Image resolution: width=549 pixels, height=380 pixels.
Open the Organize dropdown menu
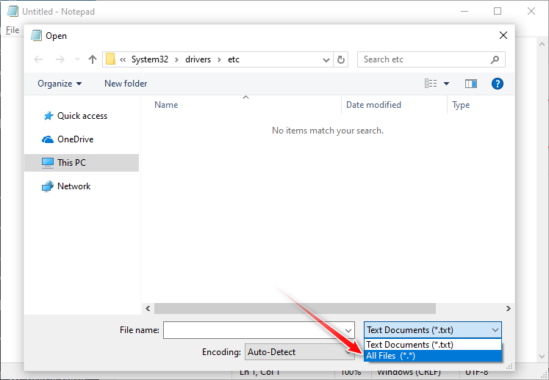point(60,84)
